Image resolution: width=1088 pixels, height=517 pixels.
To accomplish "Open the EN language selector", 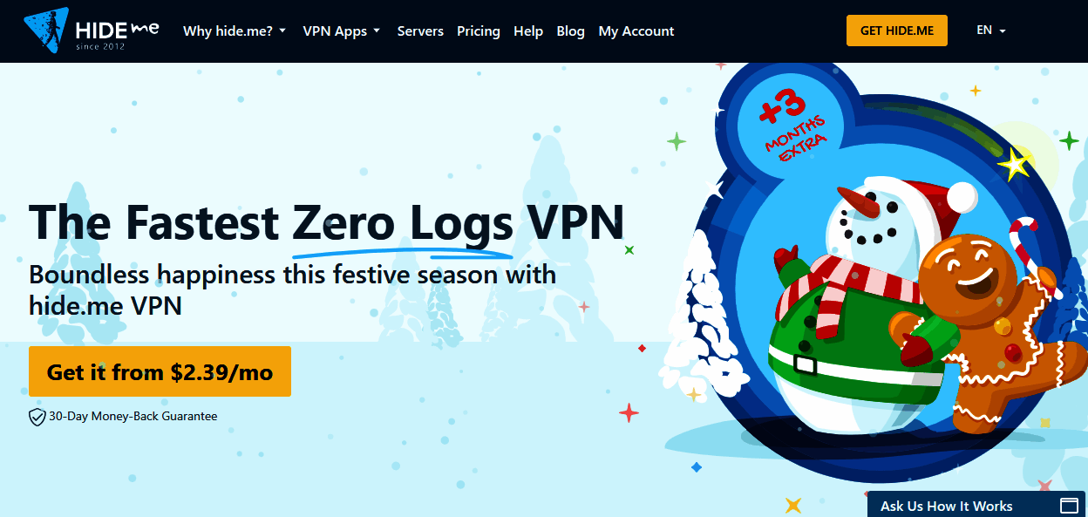I will pos(991,30).
